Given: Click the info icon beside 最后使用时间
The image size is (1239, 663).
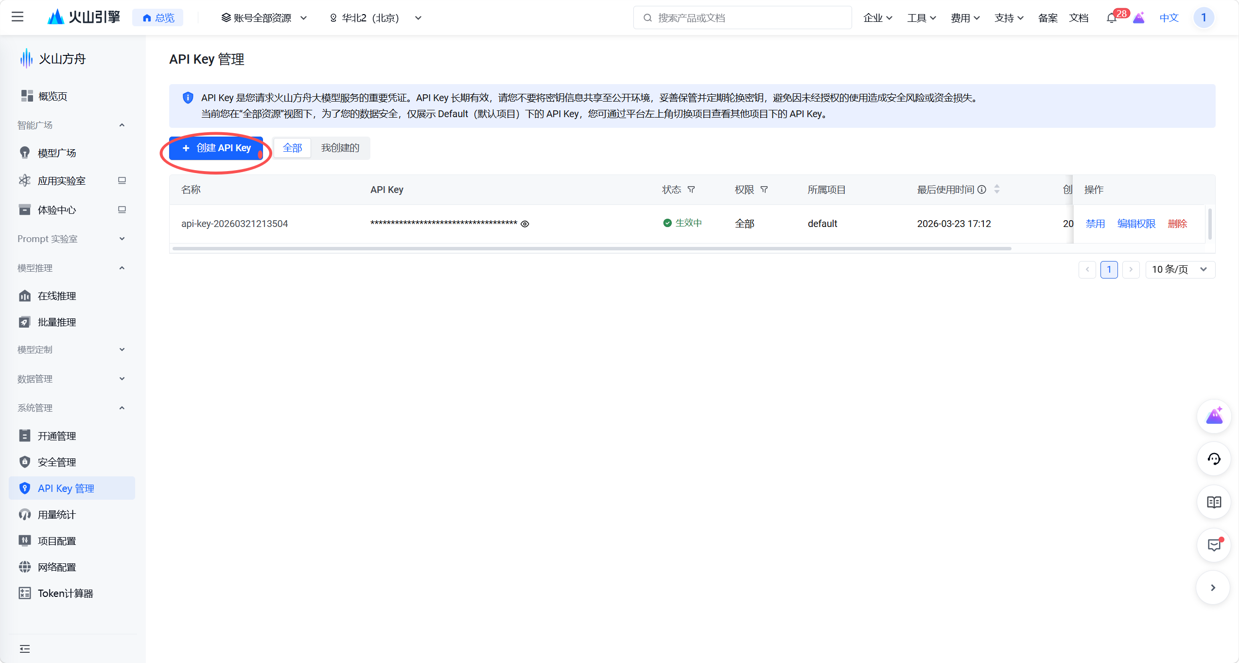Looking at the screenshot, I should (982, 190).
